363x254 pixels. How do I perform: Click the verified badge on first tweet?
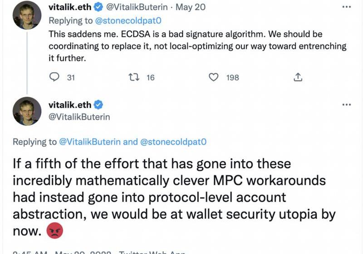point(98,7)
